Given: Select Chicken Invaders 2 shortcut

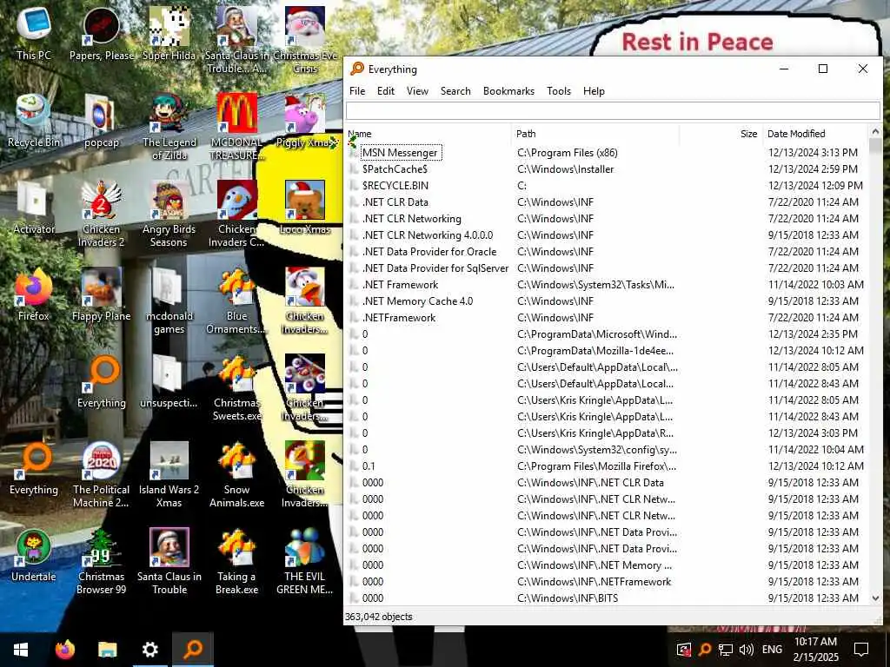Looking at the screenshot, I should click(102, 215).
